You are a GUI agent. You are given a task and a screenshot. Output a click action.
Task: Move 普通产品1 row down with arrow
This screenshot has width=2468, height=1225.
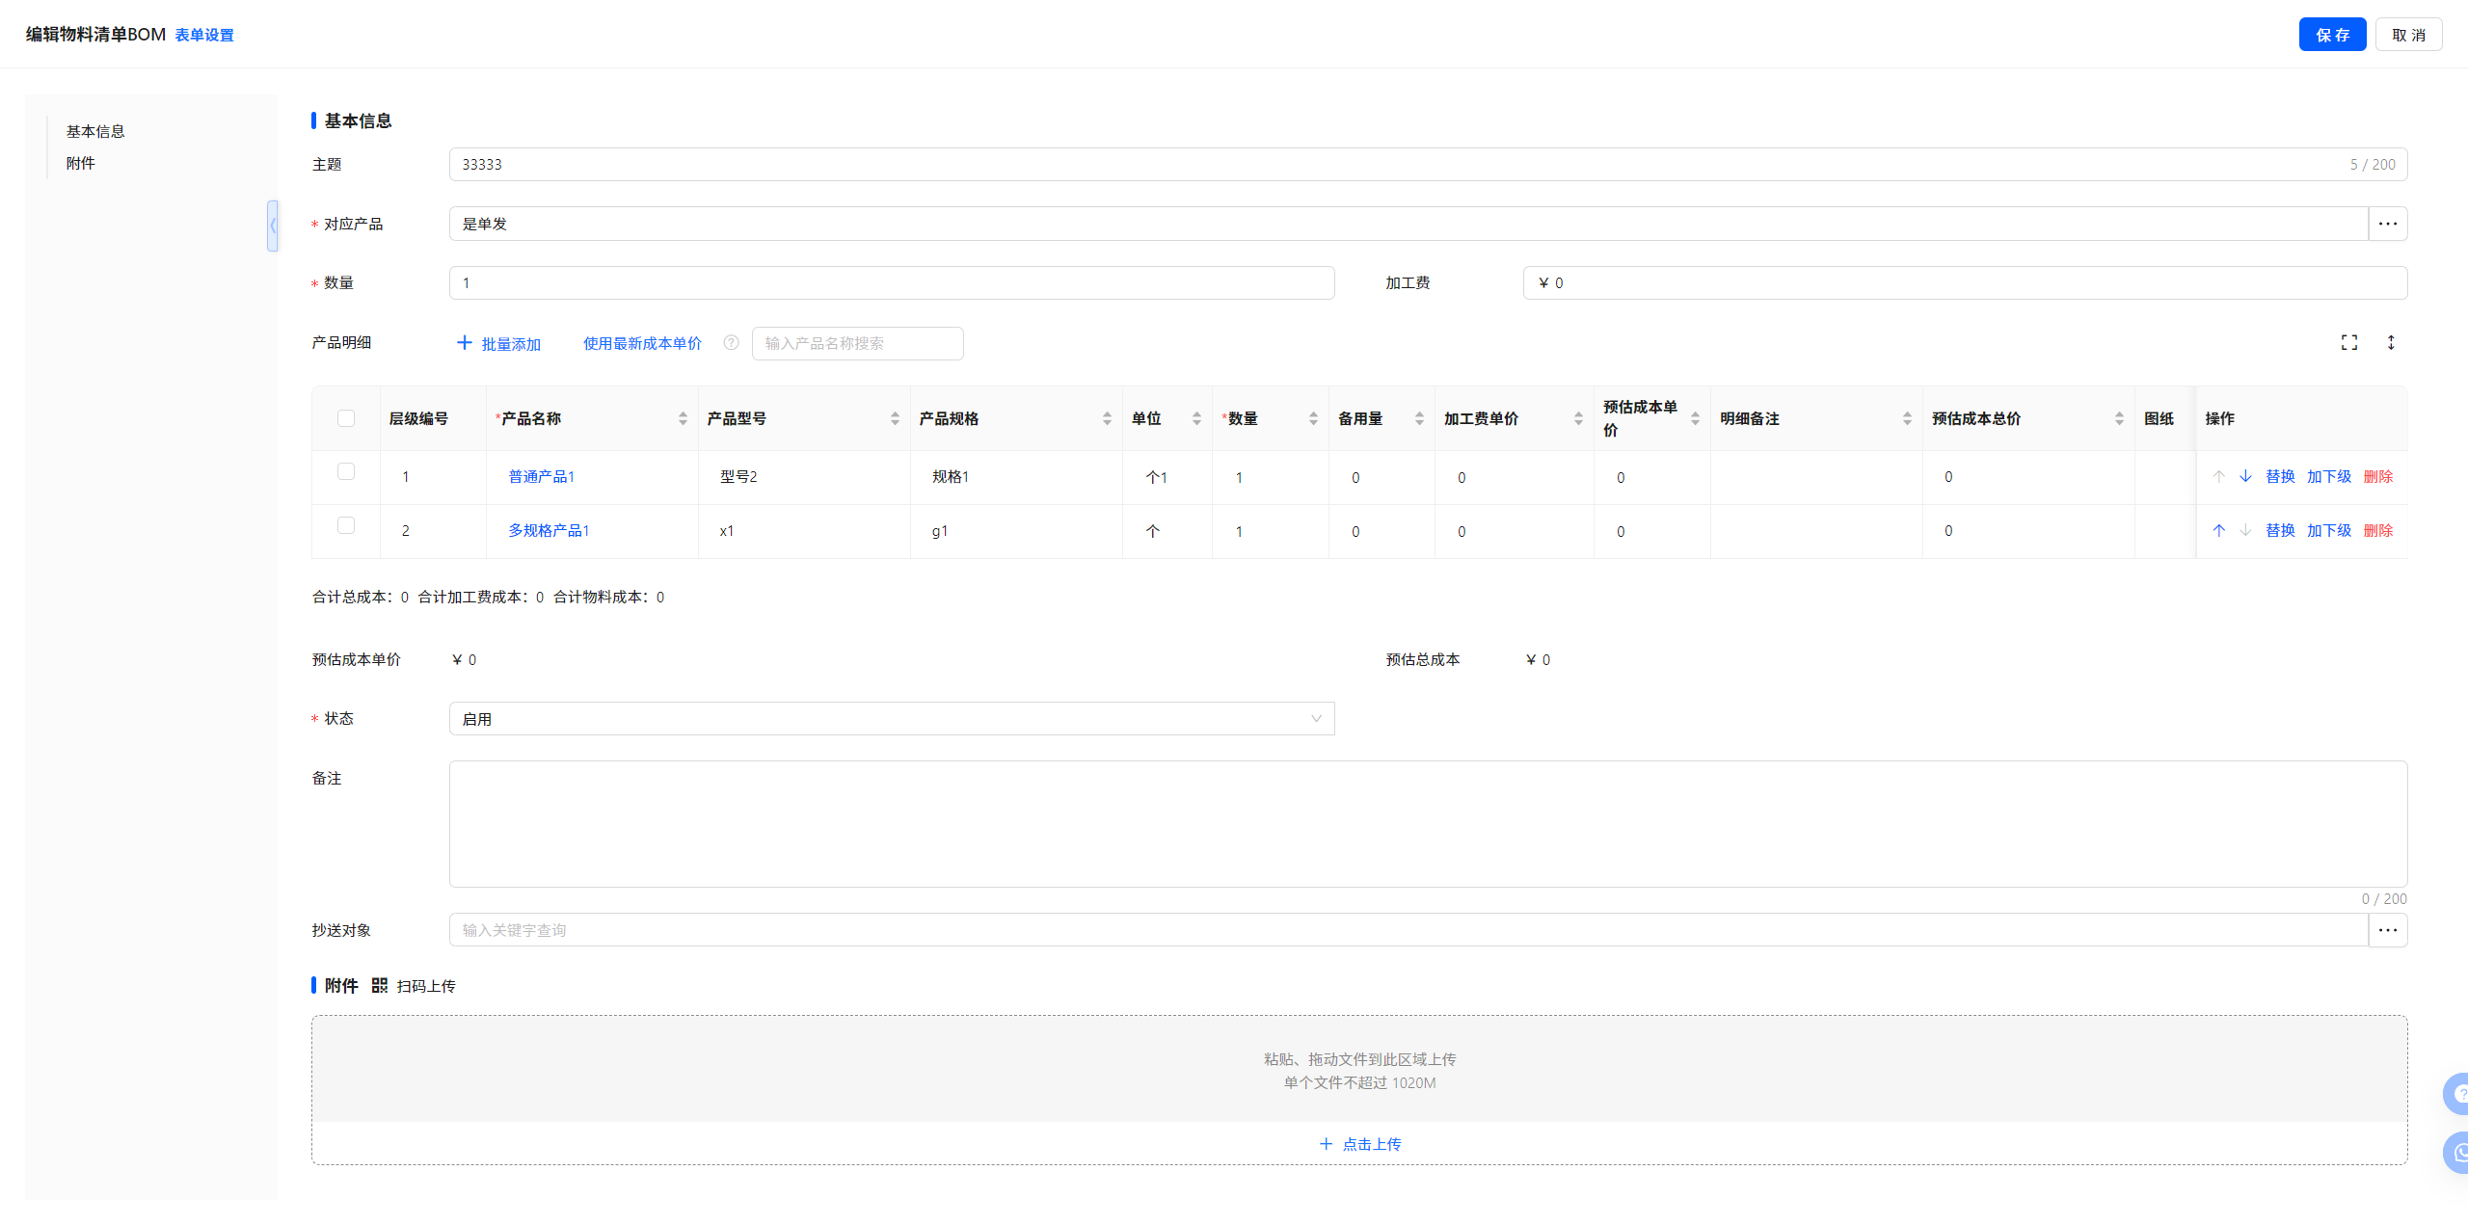coord(2245,476)
